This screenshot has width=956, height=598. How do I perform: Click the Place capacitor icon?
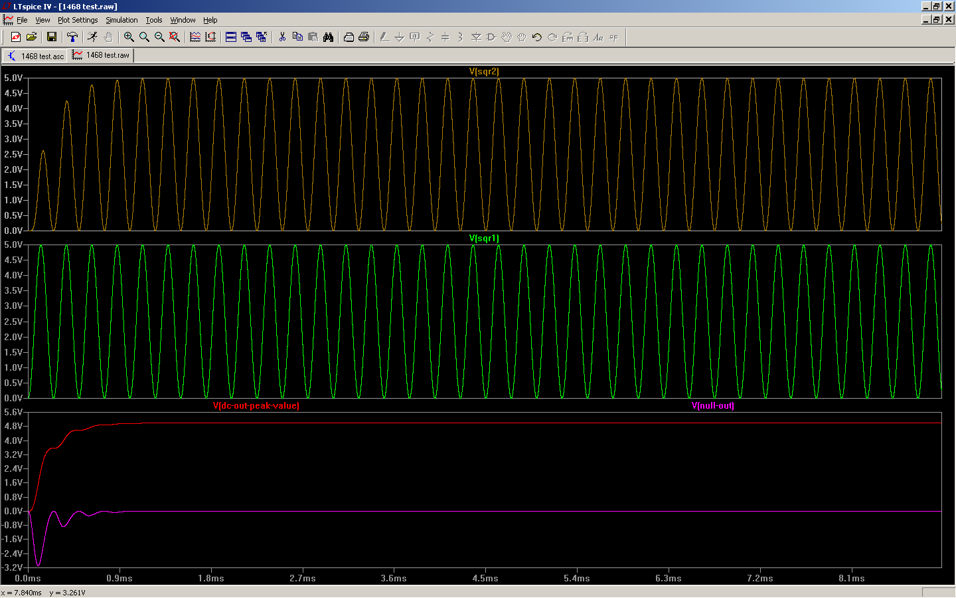pyautogui.click(x=445, y=37)
